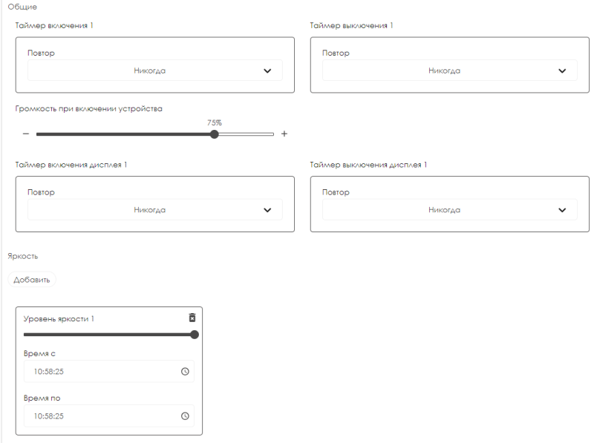The height and width of the screenshot is (443, 594).
Task: Open Повтор dropdown for Таймер включения дисплея 1
Action: (149, 210)
